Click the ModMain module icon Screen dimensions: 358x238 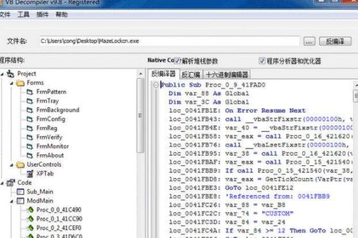(x=21, y=201)
